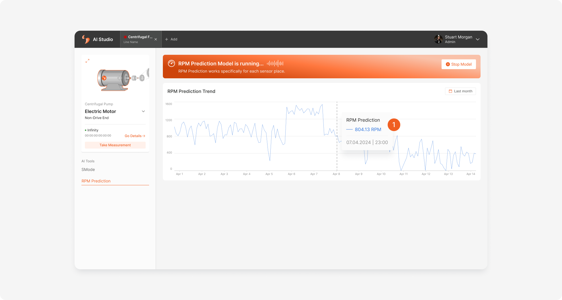Click the audio waveform icon in banner

(x=275, y=63)
